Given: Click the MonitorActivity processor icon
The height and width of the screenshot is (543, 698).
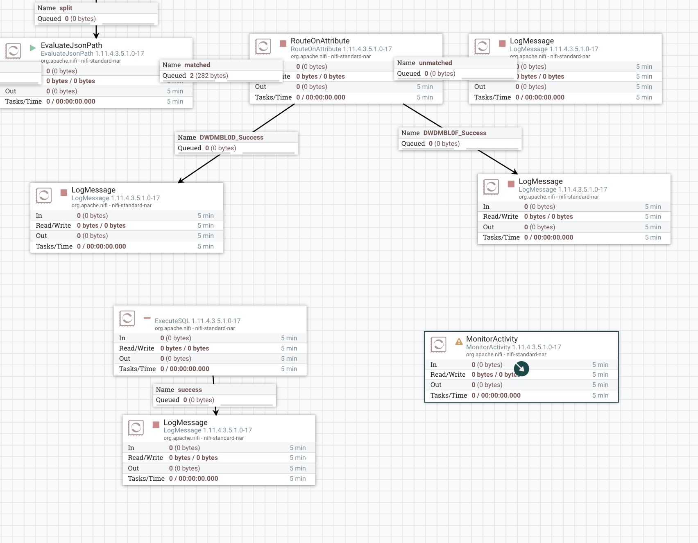Looking at the screenshot, I should (438, 345).
